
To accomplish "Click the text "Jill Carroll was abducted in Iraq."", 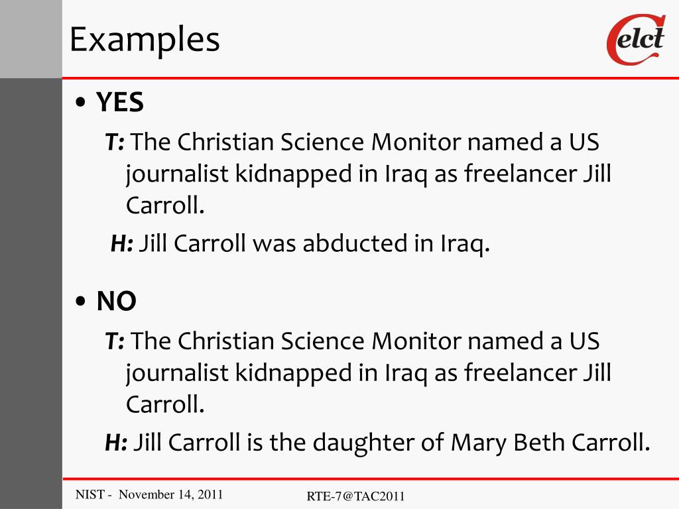I will tap(314, 245).
